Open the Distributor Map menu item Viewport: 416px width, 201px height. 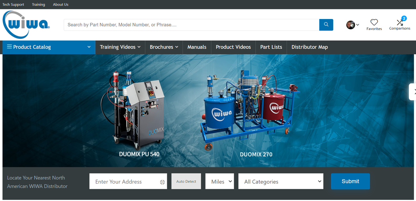tap(309, 47)
